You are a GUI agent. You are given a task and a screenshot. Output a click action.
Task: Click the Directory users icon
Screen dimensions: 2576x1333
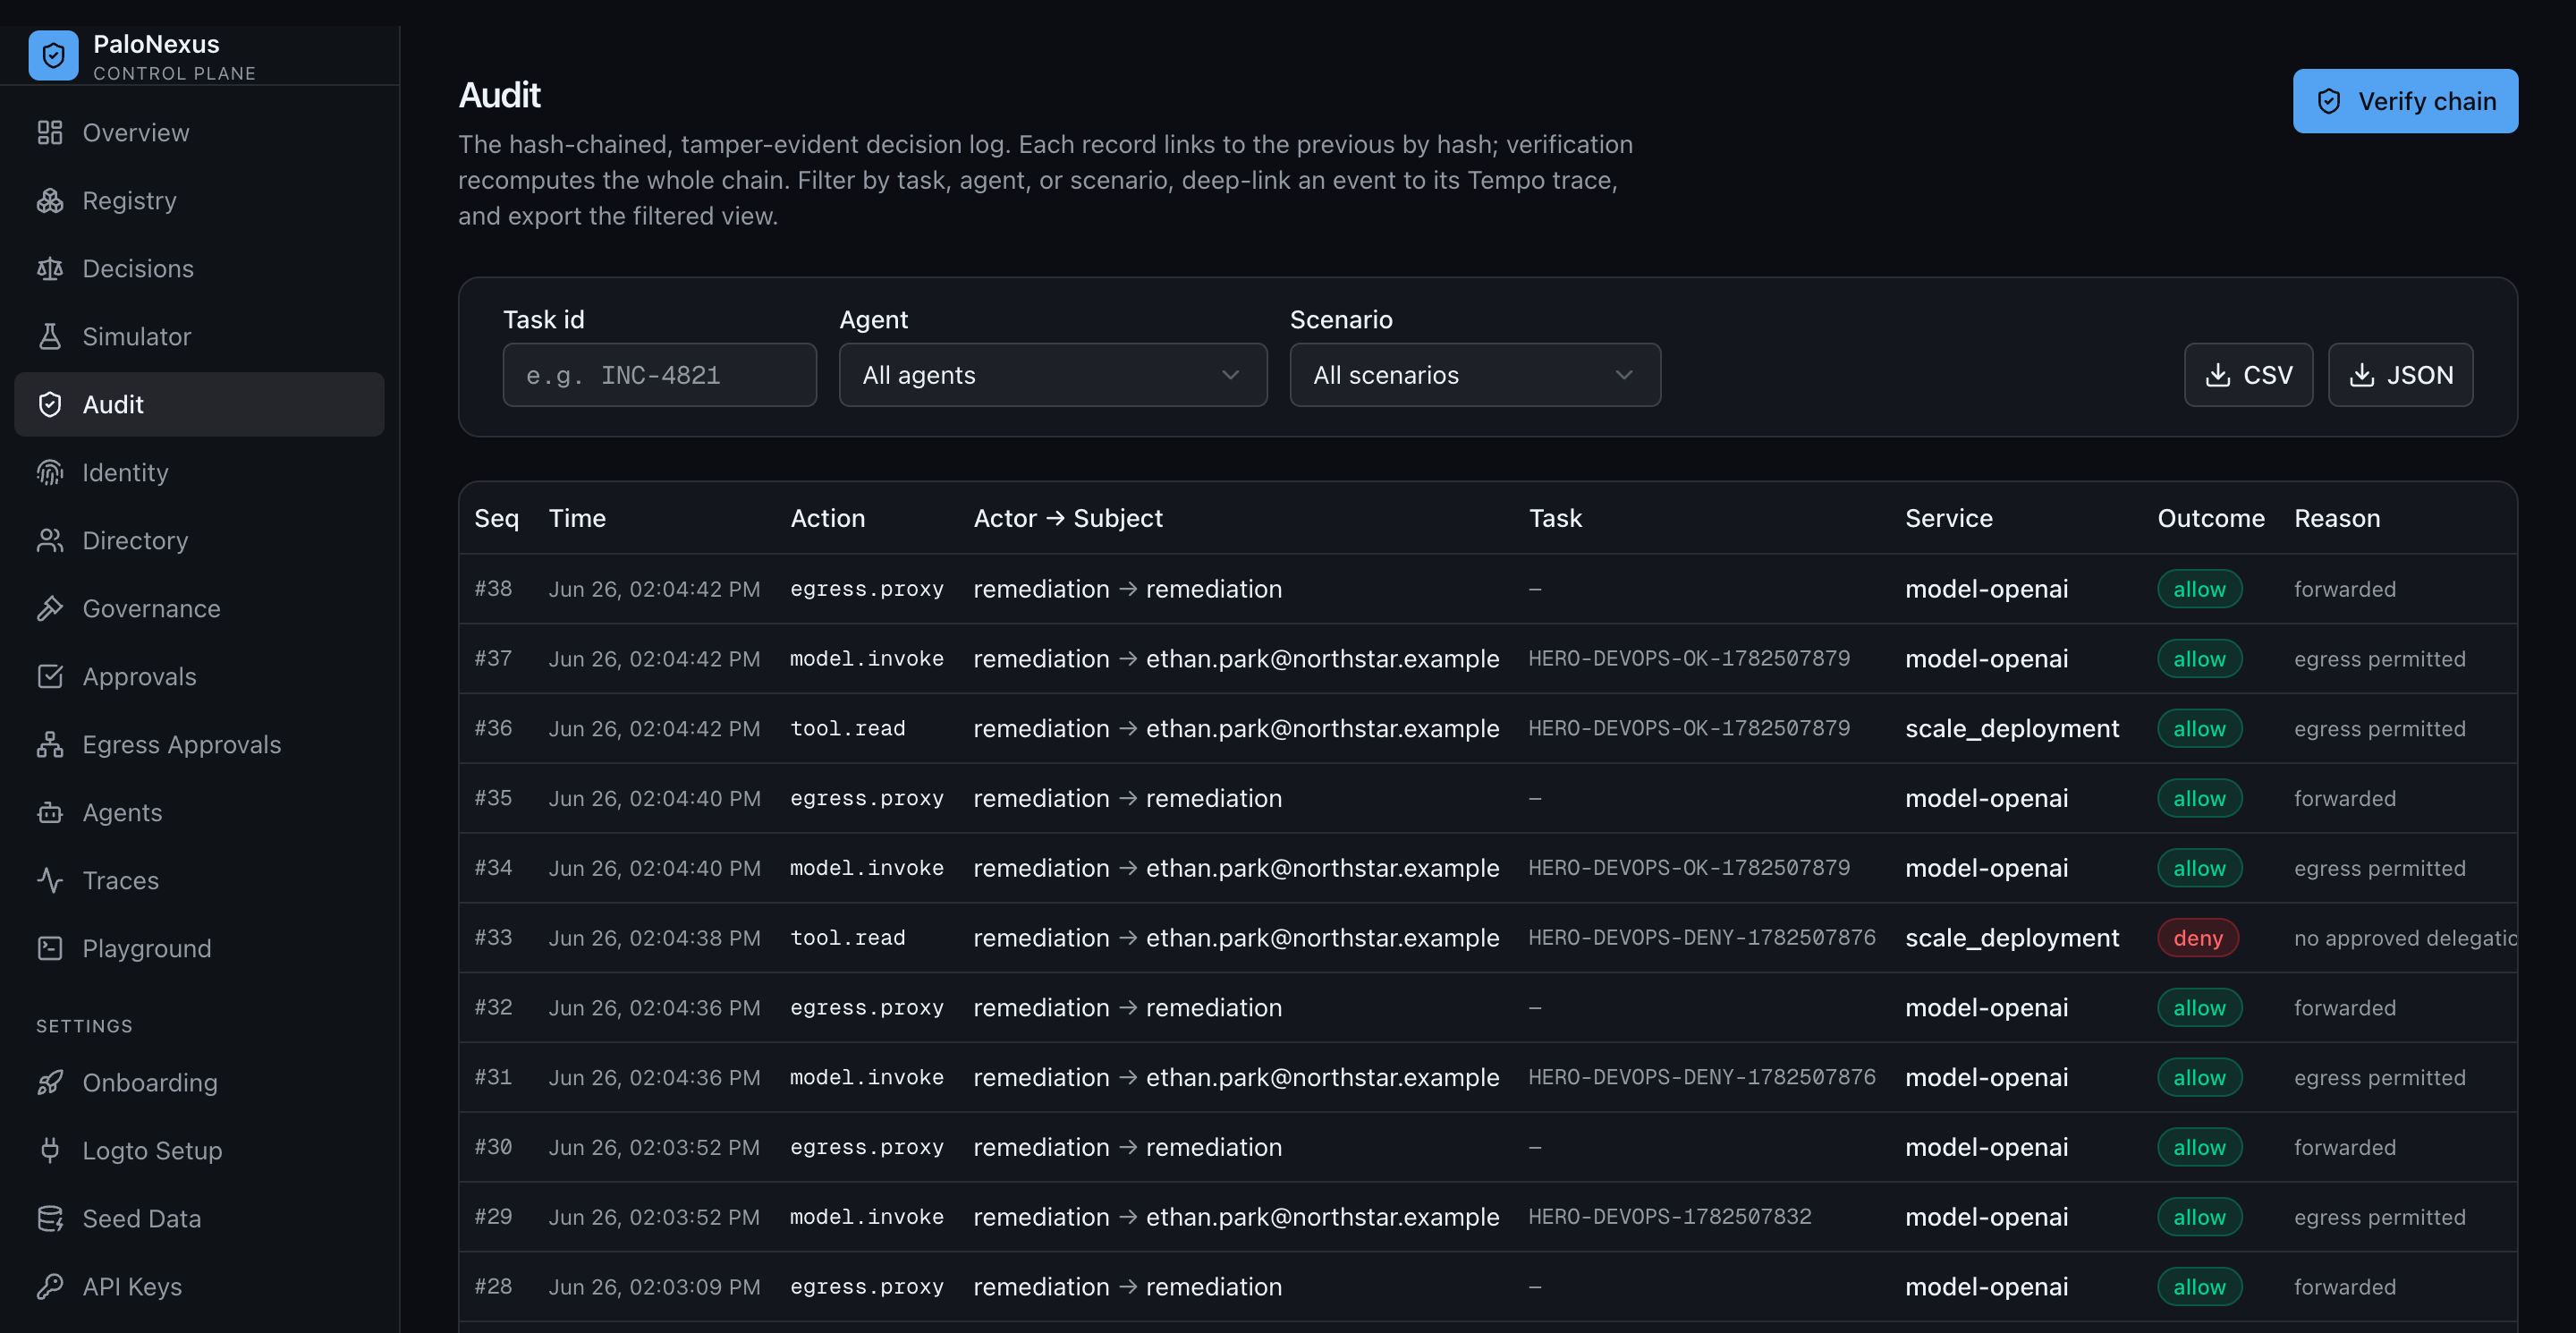pos(50,540)
